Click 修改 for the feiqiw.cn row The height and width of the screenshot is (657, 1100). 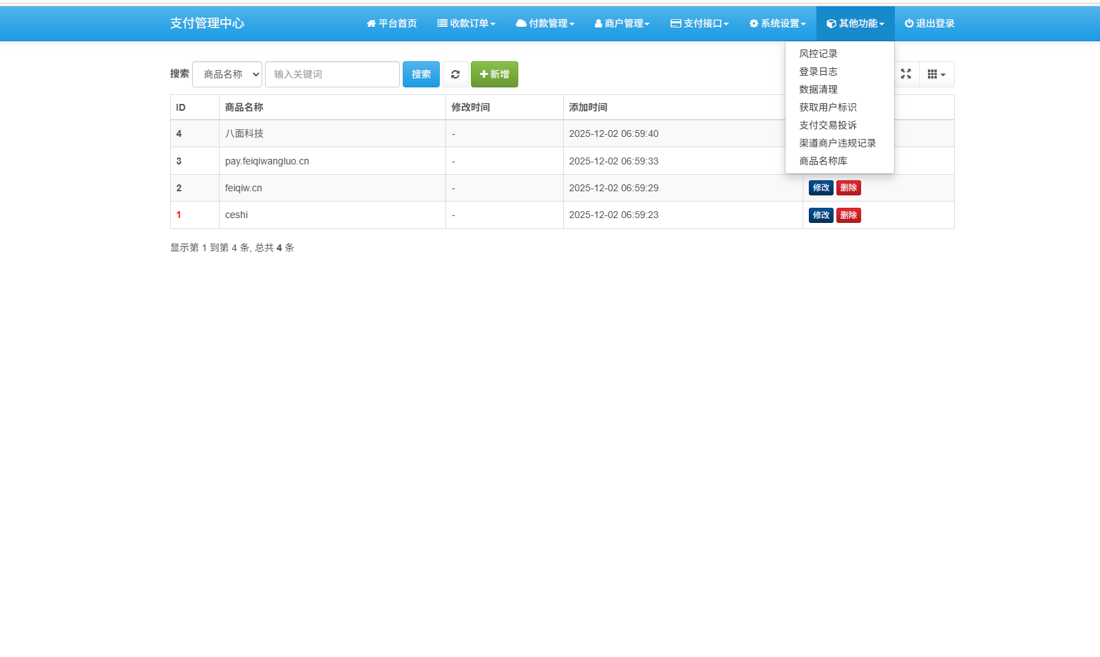coord(821,188)
